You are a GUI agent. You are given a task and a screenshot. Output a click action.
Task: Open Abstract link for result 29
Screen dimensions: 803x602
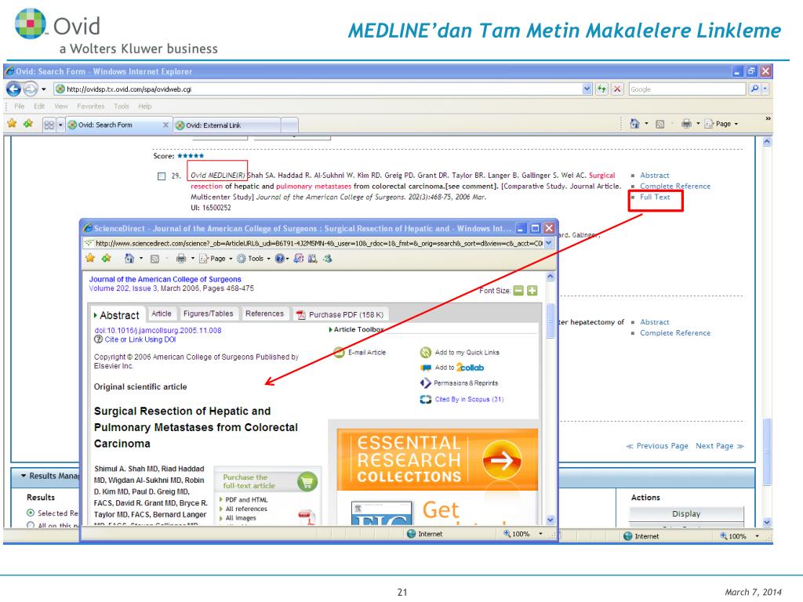click(x=655, y=175)
